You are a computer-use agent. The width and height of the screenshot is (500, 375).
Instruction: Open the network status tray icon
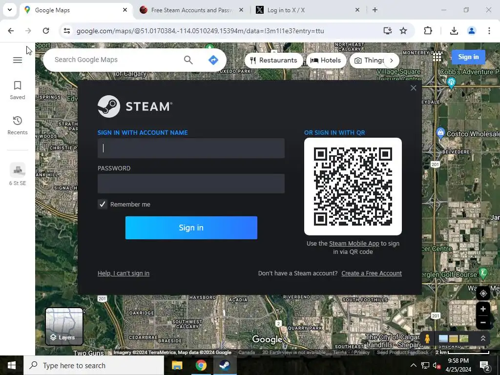(x=425, y=365)
